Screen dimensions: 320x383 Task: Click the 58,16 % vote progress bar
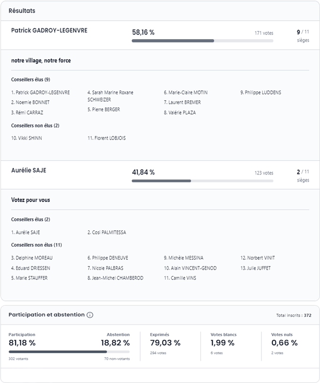point(202,41)
